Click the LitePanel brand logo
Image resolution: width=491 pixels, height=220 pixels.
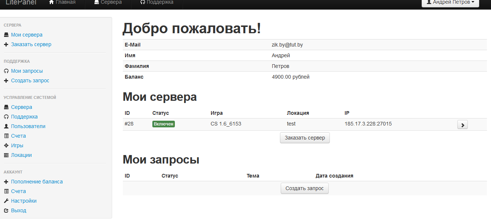point(21,3)
